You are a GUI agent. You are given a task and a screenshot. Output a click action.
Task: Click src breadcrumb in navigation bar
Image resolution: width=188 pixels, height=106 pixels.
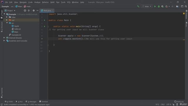[12, 6]
